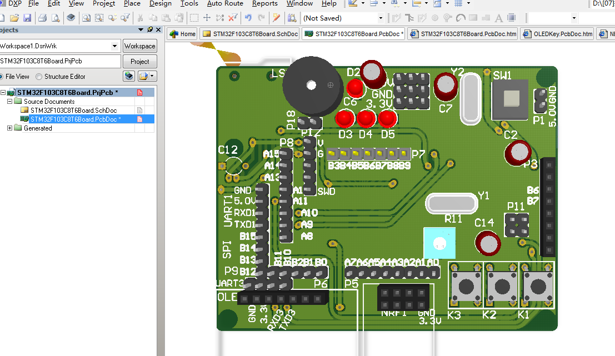The image size is (615, 356).
Task: Close the Projects panel
Action: point(158,30)
